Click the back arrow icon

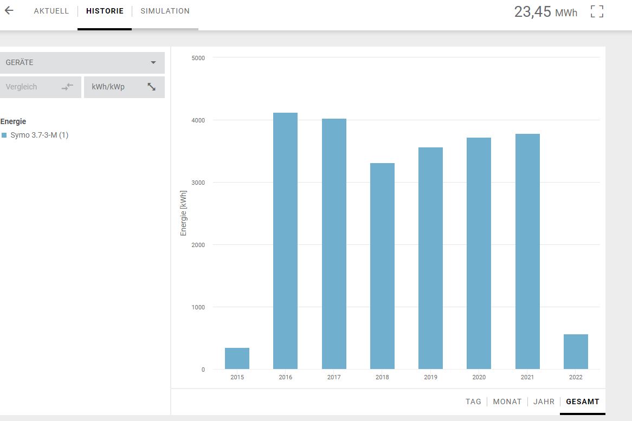click(x=9, y=11)
